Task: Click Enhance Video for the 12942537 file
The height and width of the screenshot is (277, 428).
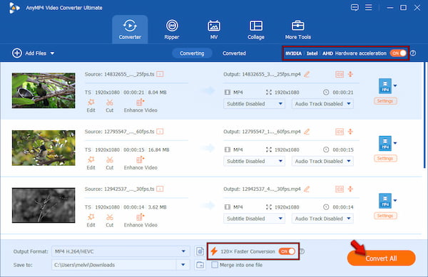Action: (x=141, y=221)
